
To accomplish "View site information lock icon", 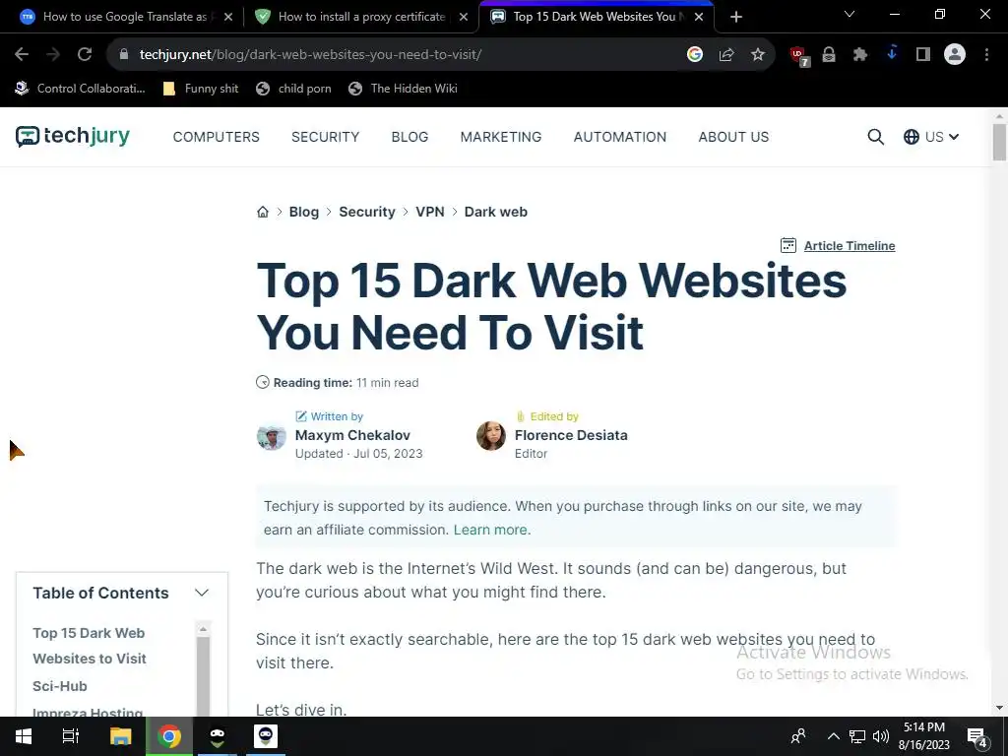I will 124,55.
